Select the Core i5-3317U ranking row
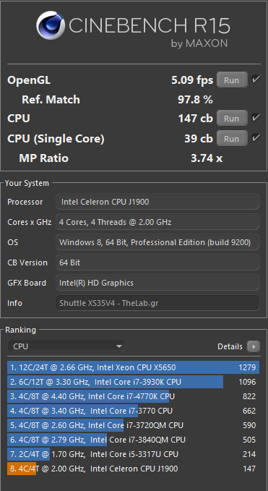 (133, 454)
